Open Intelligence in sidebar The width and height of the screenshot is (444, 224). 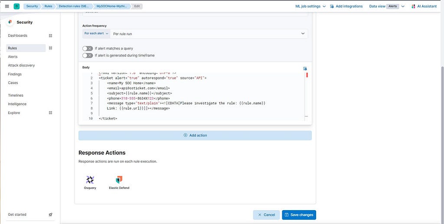pyautogui.click(x=17, y=104)
